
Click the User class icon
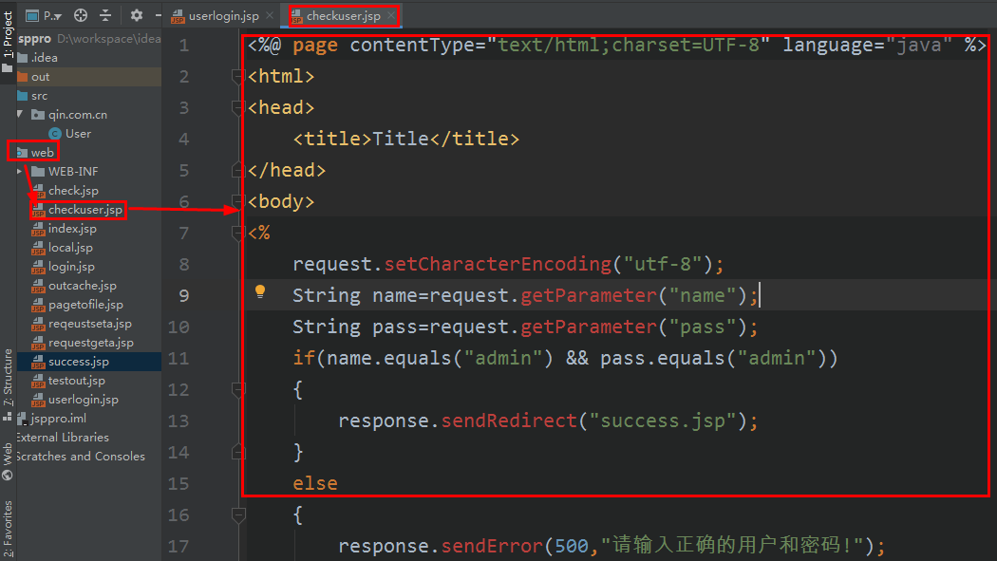point(55,134)
